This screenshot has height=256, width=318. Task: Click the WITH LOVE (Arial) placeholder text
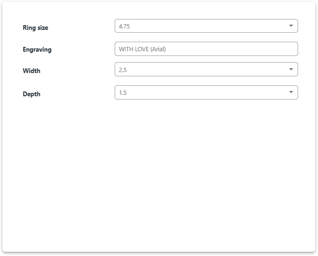(142, 49)
